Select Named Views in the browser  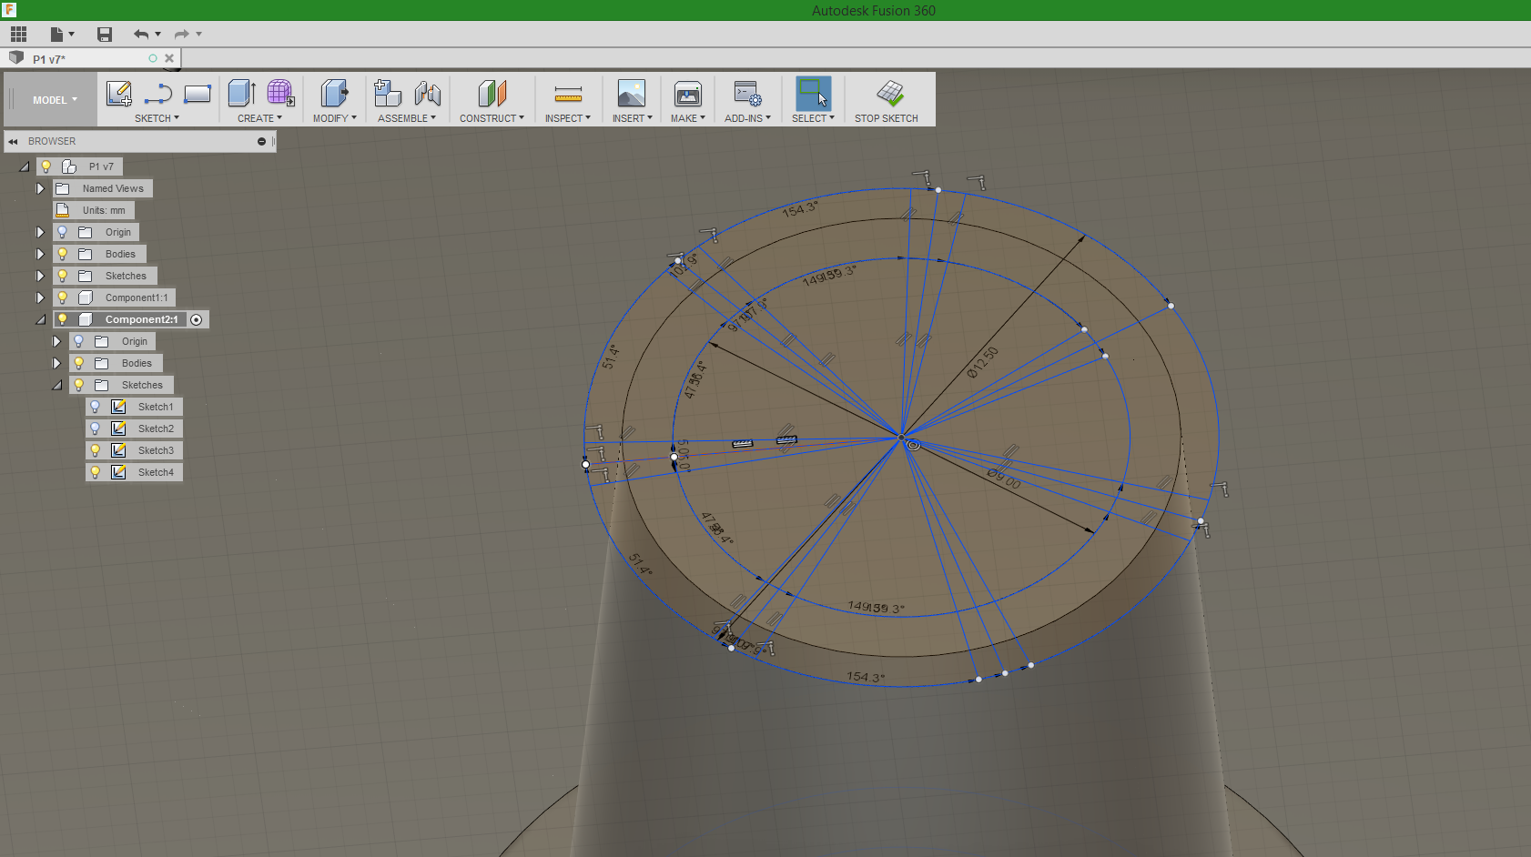pyautogui.click(x=113, y=188)
